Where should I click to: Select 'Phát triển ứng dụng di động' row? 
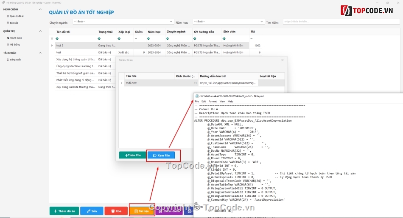coord(76,80)
